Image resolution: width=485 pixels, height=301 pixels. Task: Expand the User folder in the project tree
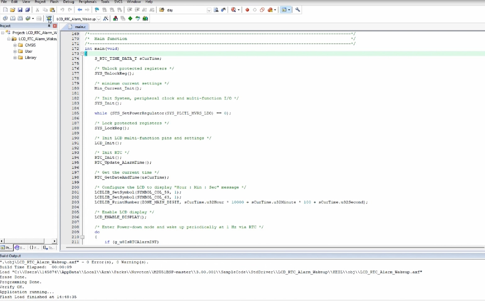(x=15, y=51)
